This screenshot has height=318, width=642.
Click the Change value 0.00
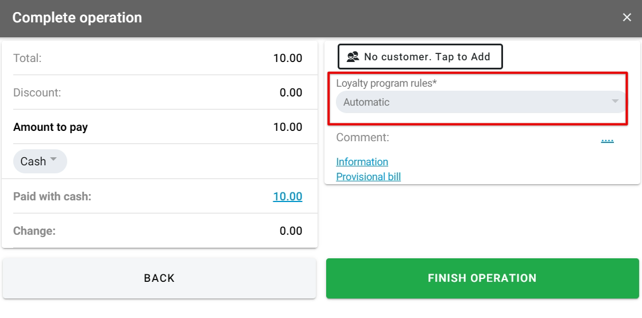(x=291, y=231)
